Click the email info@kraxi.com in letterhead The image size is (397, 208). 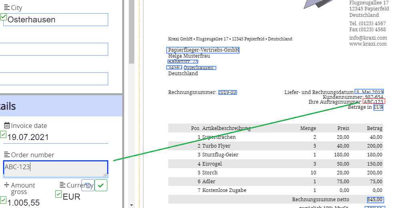point(368,38)
